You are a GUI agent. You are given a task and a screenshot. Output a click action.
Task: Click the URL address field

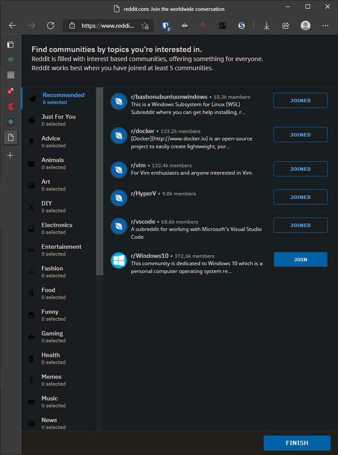(108, 26)
